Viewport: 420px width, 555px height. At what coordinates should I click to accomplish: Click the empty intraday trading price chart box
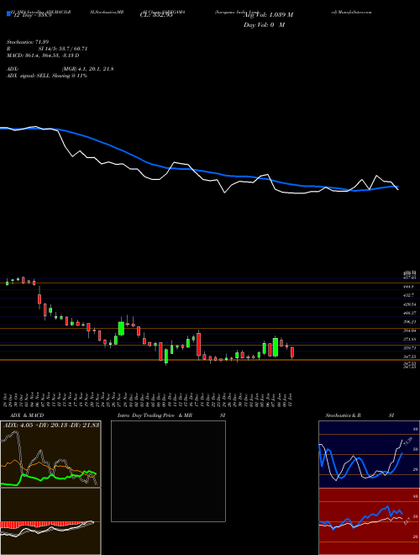[168, 471]
